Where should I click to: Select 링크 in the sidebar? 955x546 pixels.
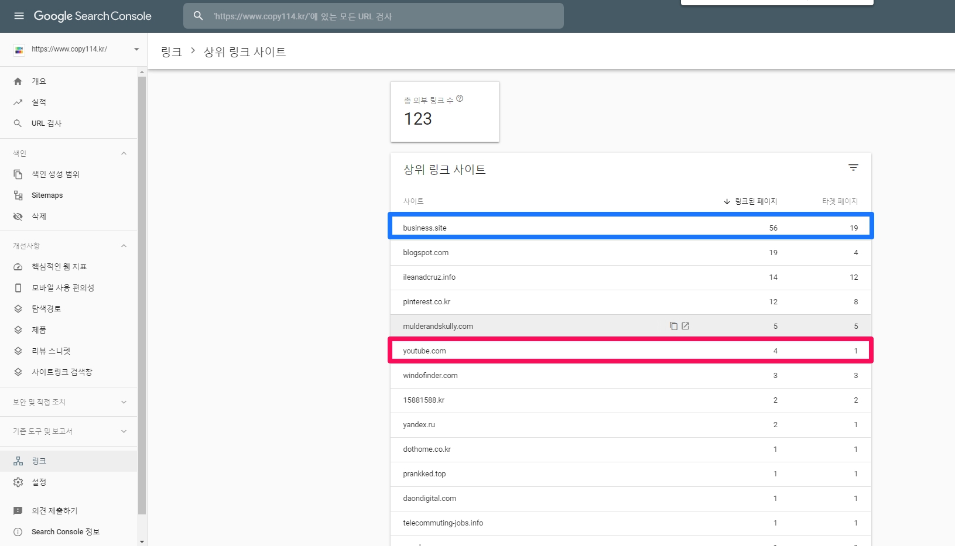pyautogui.click(x=69, y=461)
